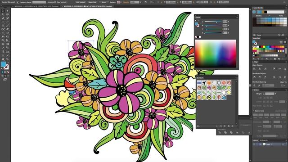Viewport: 288px width, 162px height.
Task: Open Replace symbol dropdown in control bar
Action: [121, 2]
